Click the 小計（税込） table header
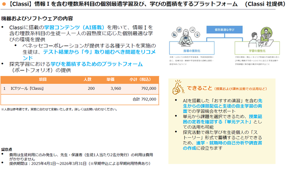The image size is (287, 169). [140, 80]
